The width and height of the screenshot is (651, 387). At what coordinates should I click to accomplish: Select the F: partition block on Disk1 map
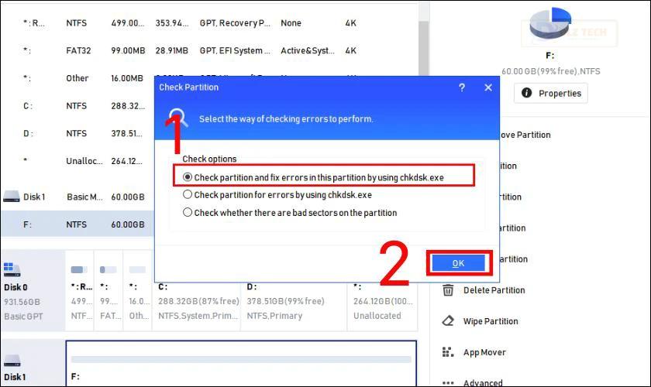click(x=241, y=364)
